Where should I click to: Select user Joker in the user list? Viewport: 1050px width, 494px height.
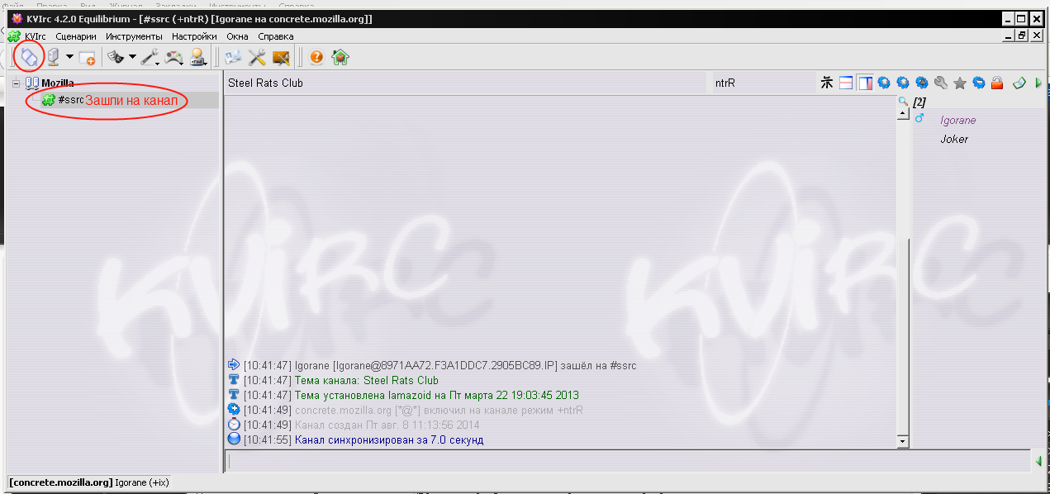954,139
